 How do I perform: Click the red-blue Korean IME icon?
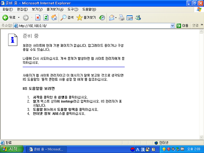(132, 149)
